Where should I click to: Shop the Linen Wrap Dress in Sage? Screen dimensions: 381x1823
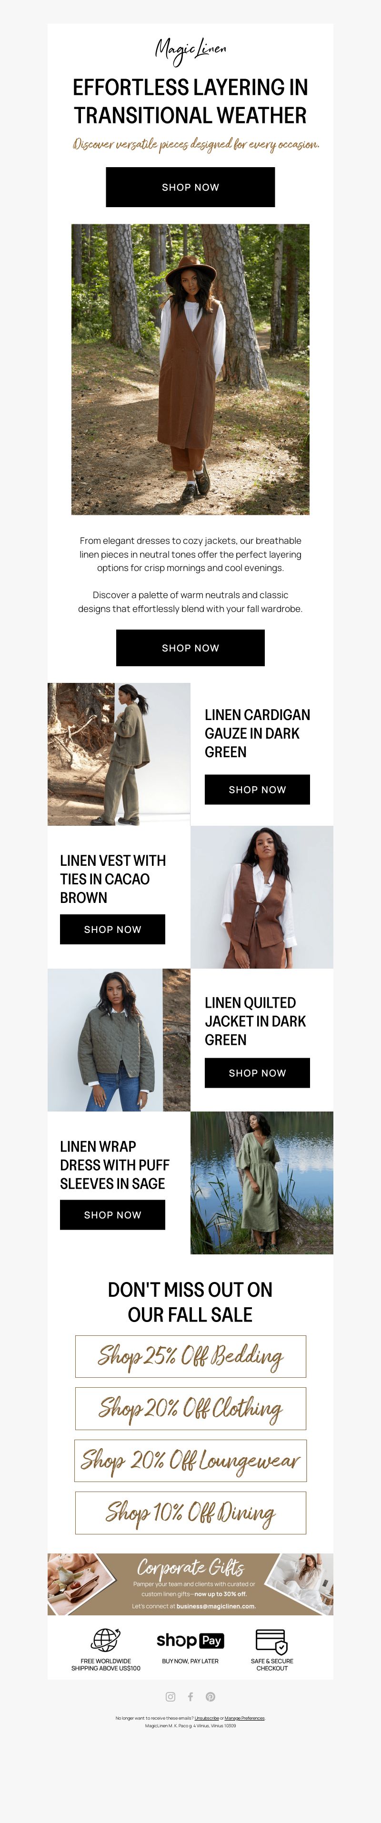112,1214
